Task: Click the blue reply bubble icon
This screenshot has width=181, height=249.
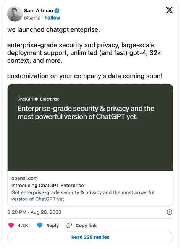Action: pyautogui.click(x=40, y=225)
